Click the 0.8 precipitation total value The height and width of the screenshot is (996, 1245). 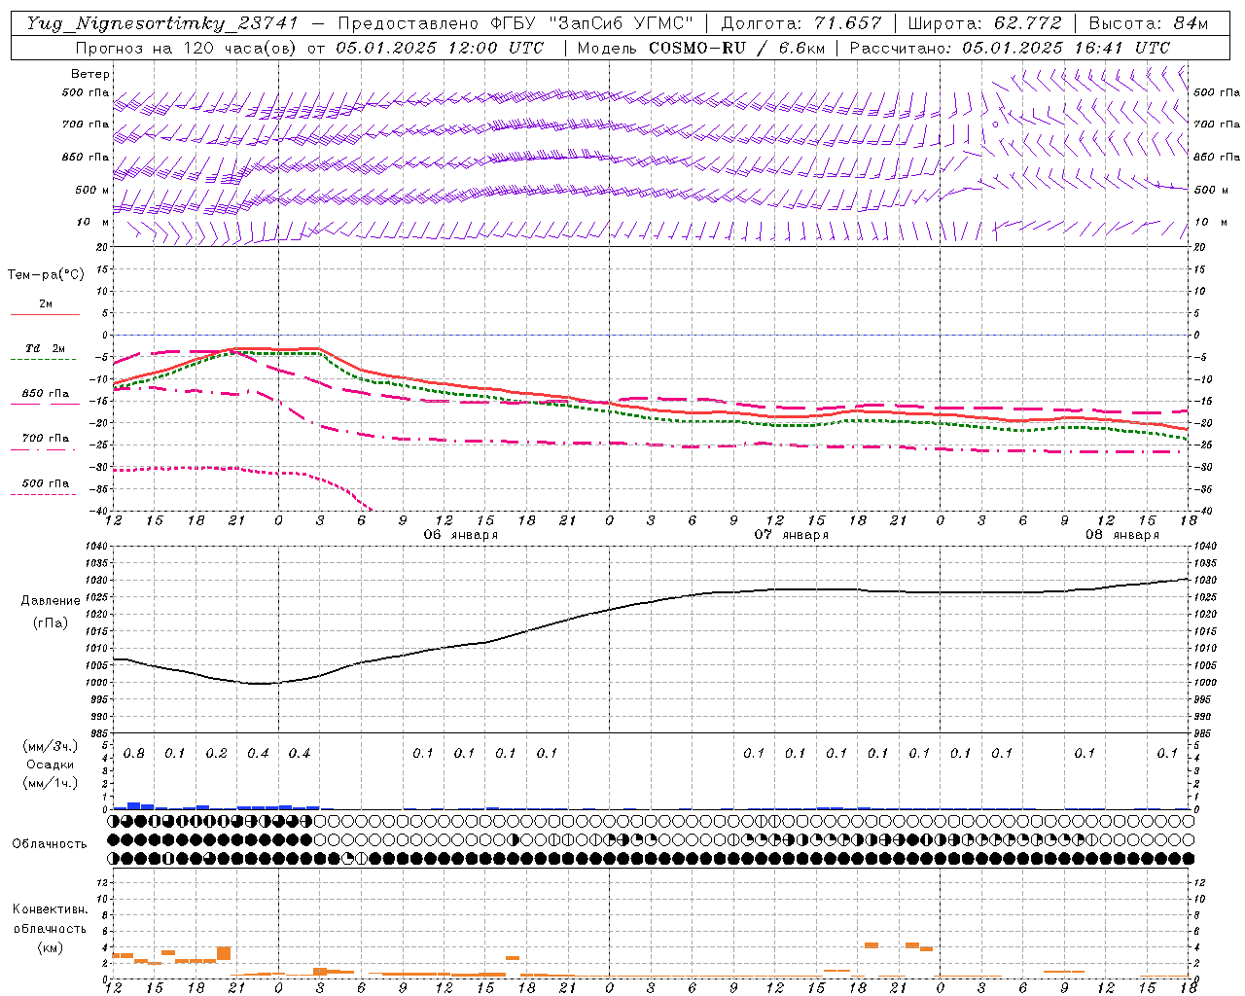[x=134, y=754]
